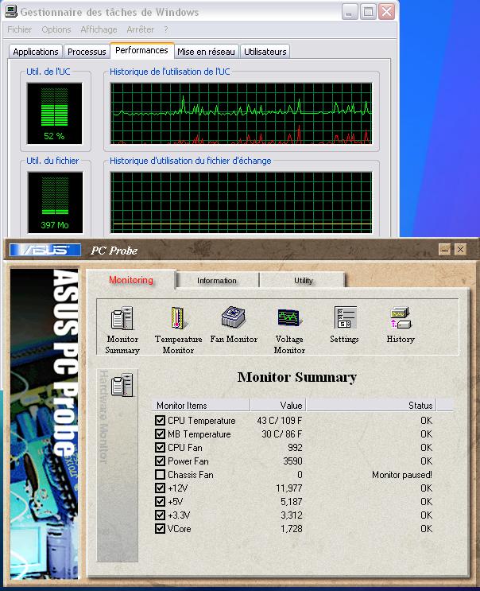480x591 pixels.
Task: Uncheck the CPU Temperature checkbox
Action: (x=161, y=421)
